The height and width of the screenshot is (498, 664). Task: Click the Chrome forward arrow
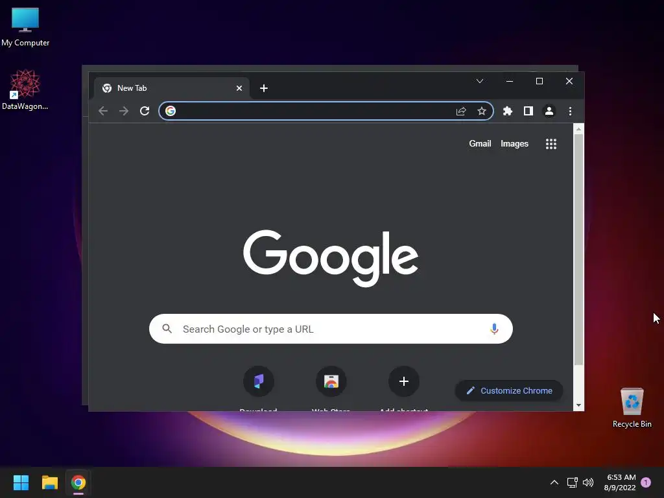click(x=124, y=111)
